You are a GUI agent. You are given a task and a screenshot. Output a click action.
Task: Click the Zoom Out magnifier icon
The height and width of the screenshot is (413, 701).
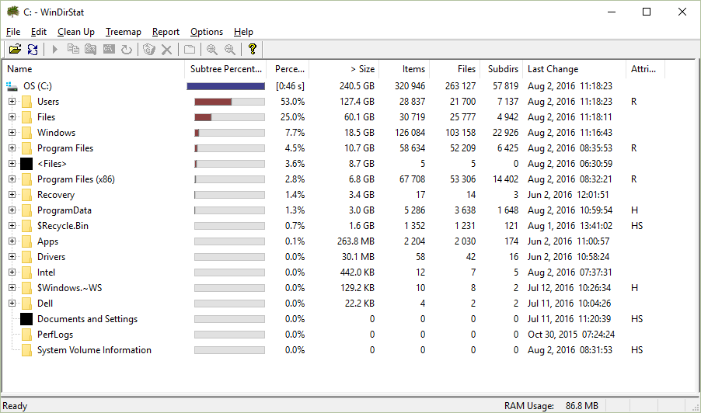(x=230, y=49)
